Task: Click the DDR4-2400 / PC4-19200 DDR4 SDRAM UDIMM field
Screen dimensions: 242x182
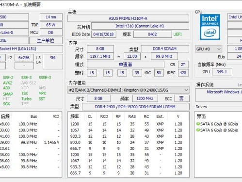Action: pyautogui.click(x=135, y=107)
